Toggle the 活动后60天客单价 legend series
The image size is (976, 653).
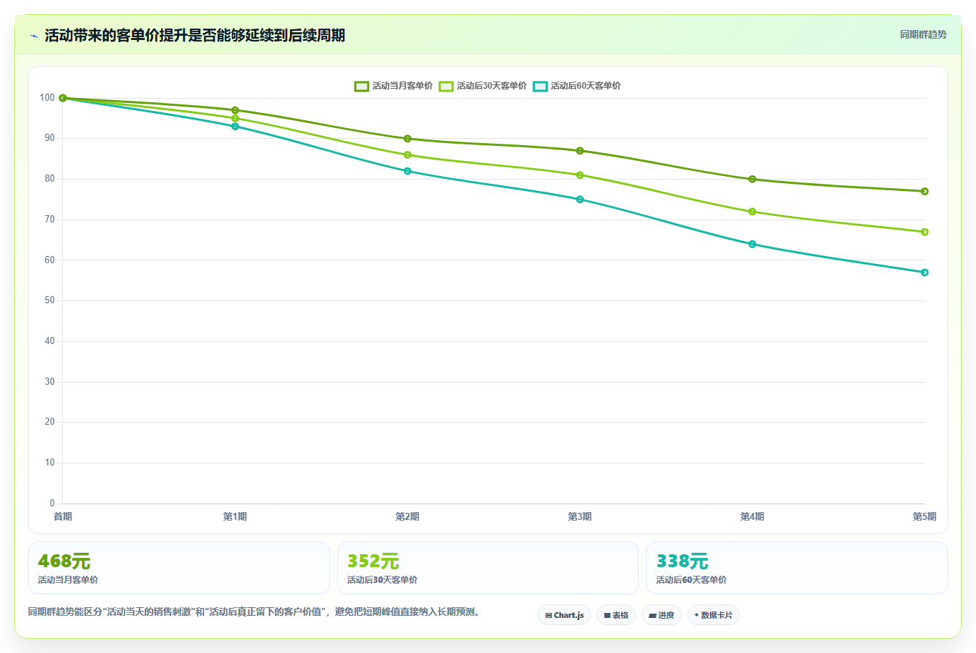pyautogui.click(x=576, y=86)
